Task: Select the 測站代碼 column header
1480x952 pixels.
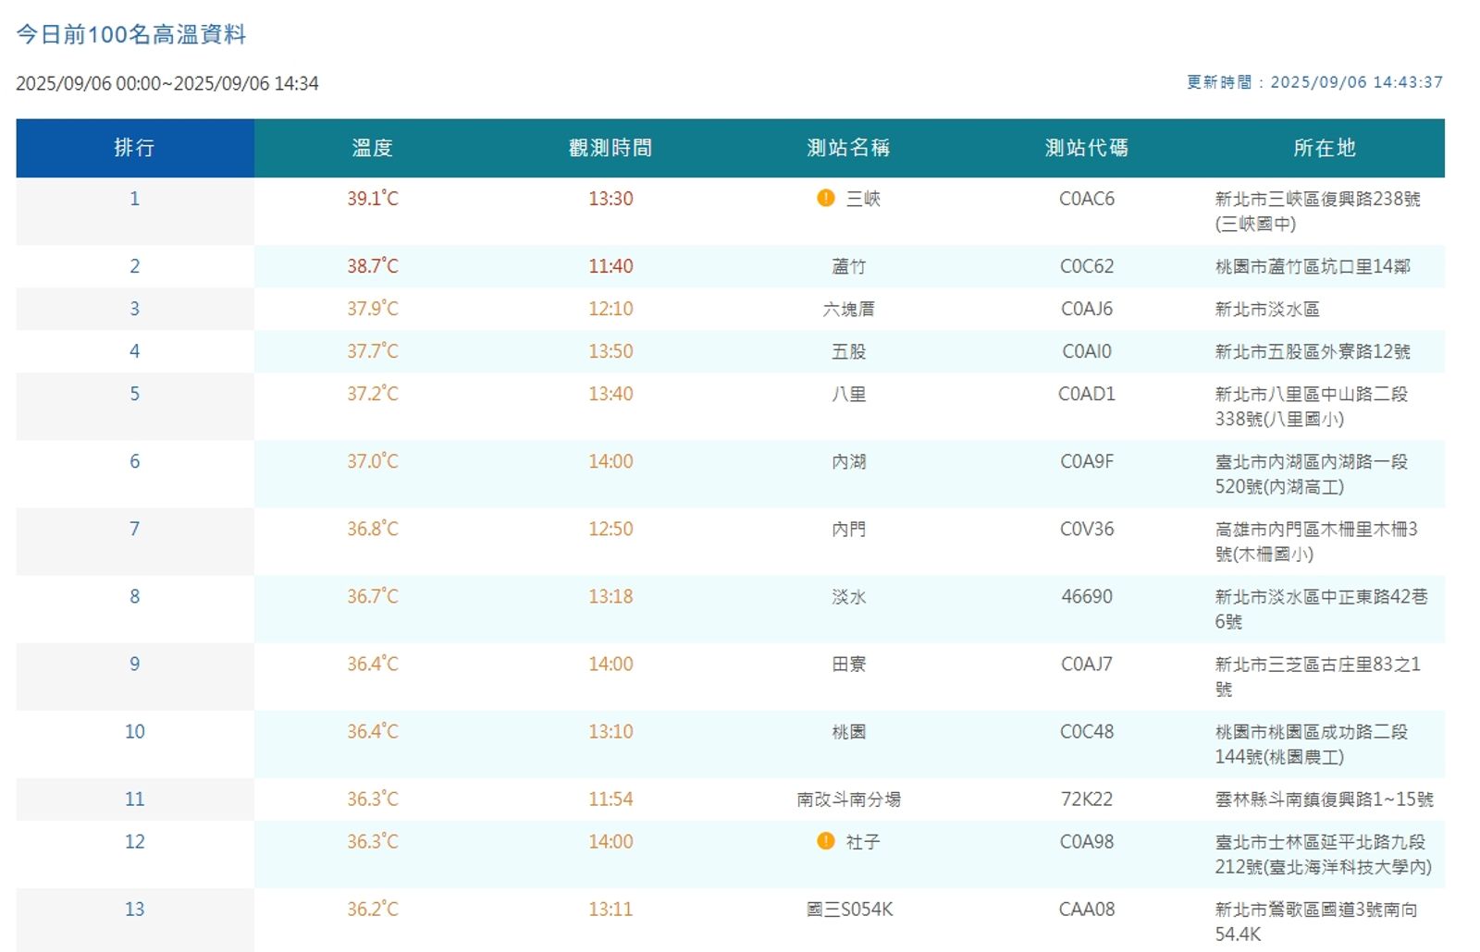Action: (1086, 148)
